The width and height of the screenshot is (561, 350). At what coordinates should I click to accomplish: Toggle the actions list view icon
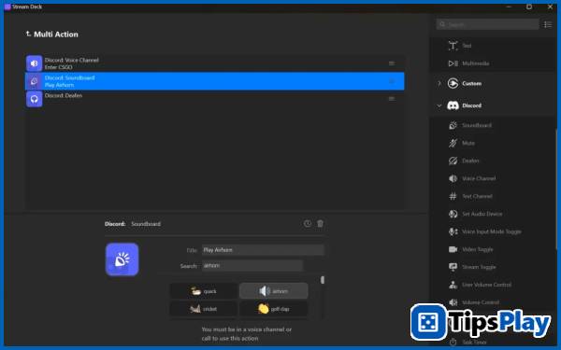point(548,24)
